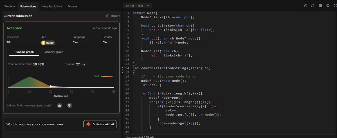
Task: Click code line 'struct Node{'
Action: (145, 13)
